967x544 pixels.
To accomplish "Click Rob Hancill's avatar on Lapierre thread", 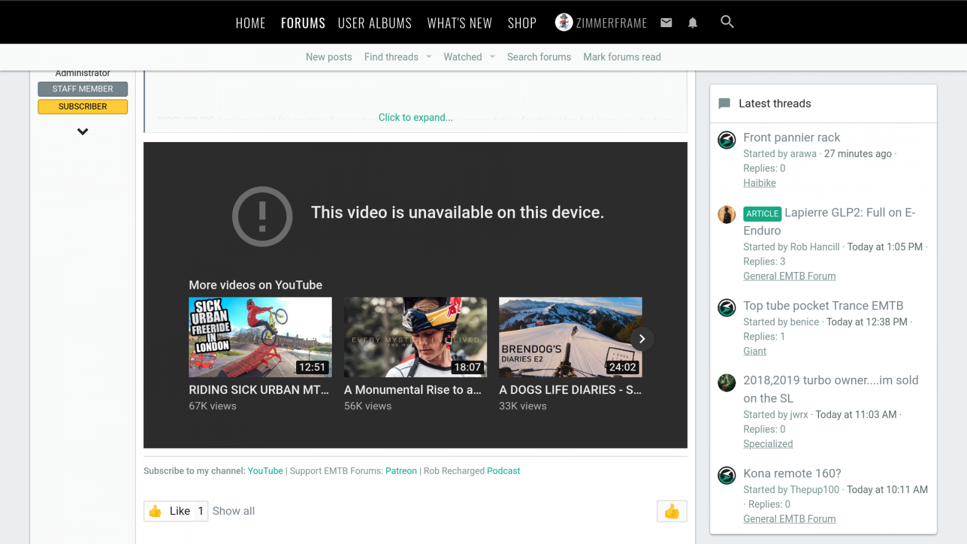I will click(x=726, y=215).
